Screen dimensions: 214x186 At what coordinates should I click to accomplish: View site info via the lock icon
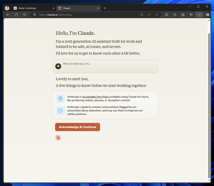tap(35, 15)
